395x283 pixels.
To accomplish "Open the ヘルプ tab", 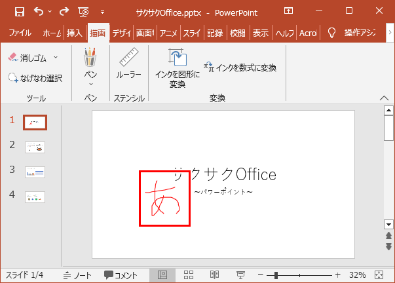I will pyautogui.click(x=285, y=33).
